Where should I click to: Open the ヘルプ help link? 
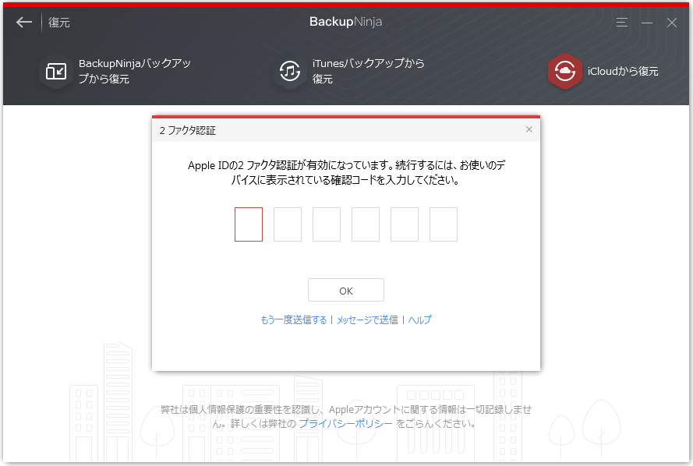[x=419, y=319]
